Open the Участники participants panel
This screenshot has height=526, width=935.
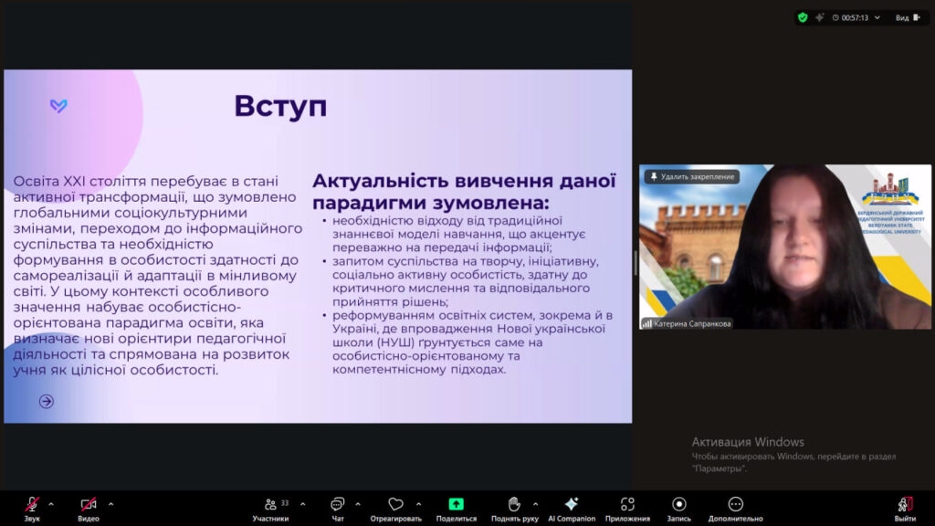click(270, 505)
